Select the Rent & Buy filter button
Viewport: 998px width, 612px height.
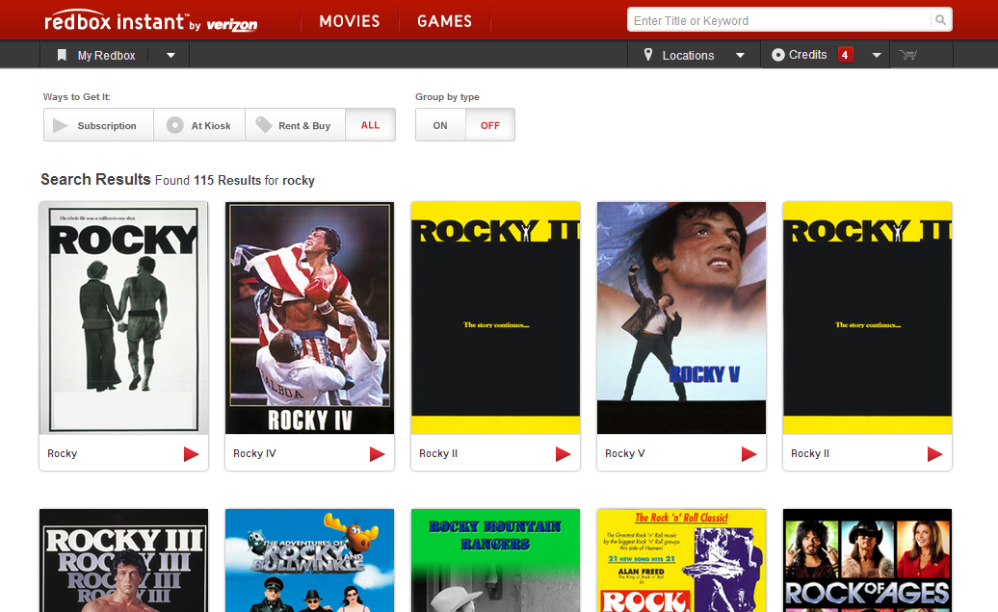(x=294, y=125)
